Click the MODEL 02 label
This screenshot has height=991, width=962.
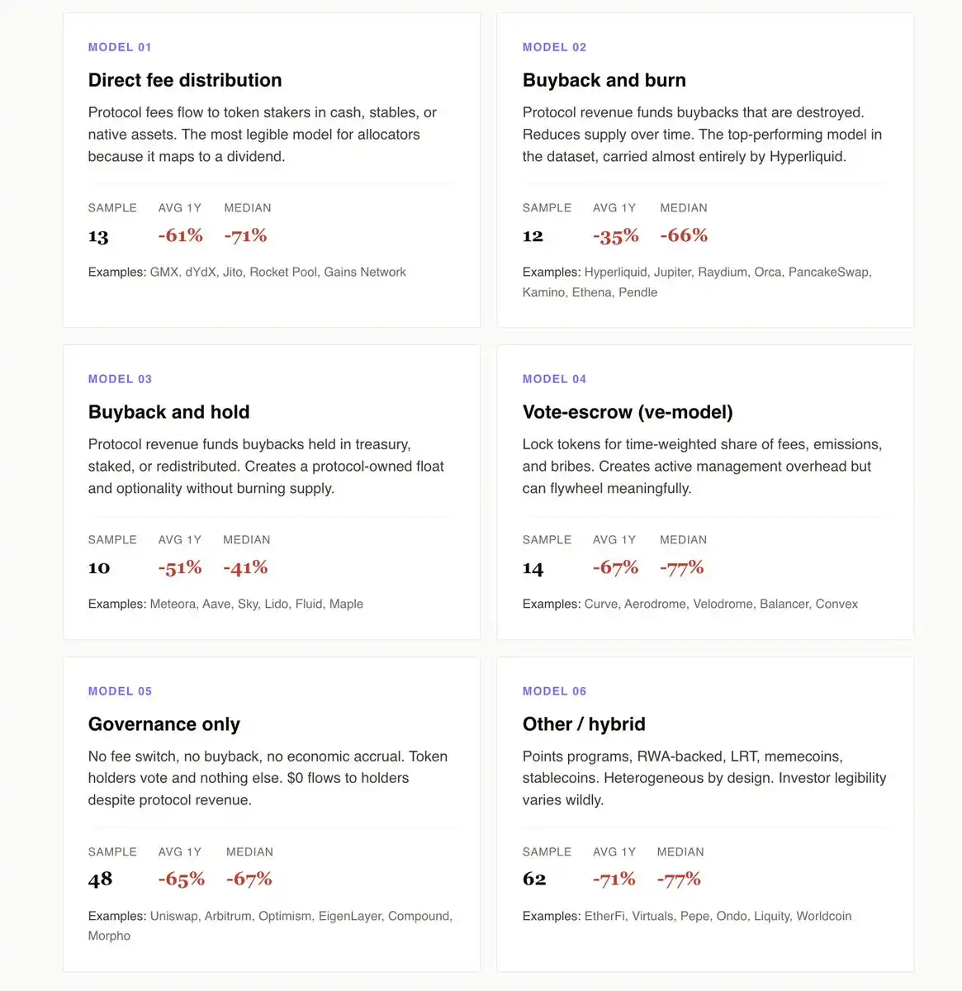pos(554,47)
